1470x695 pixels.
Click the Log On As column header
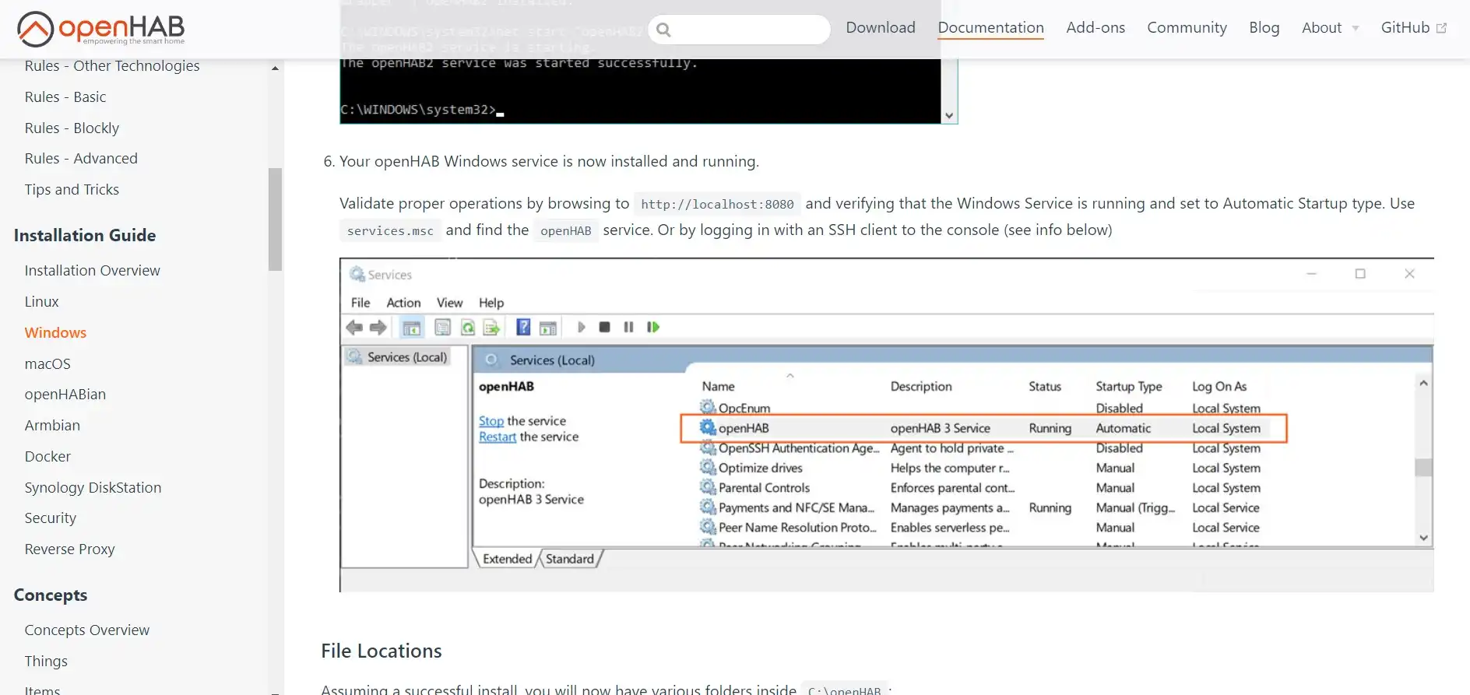(1219, 386)
